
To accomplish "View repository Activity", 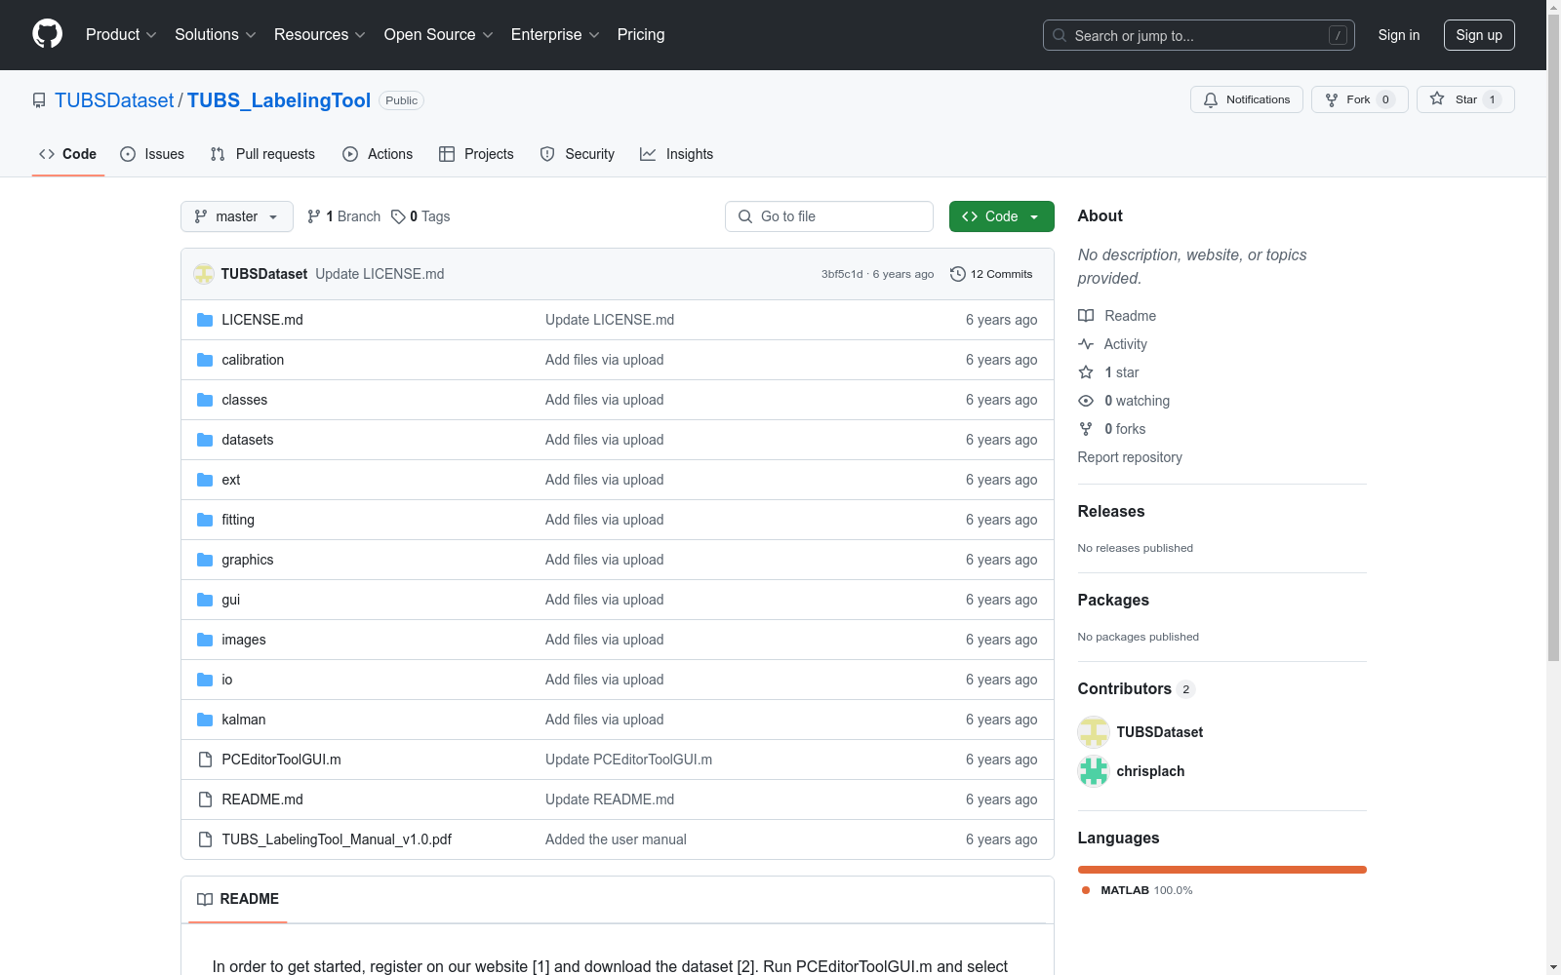I will (1113, 344).
